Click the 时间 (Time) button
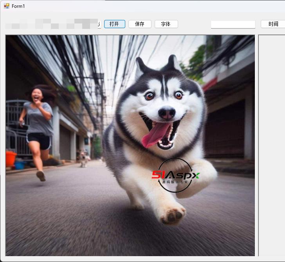285x262 pixels. [273, 24]
